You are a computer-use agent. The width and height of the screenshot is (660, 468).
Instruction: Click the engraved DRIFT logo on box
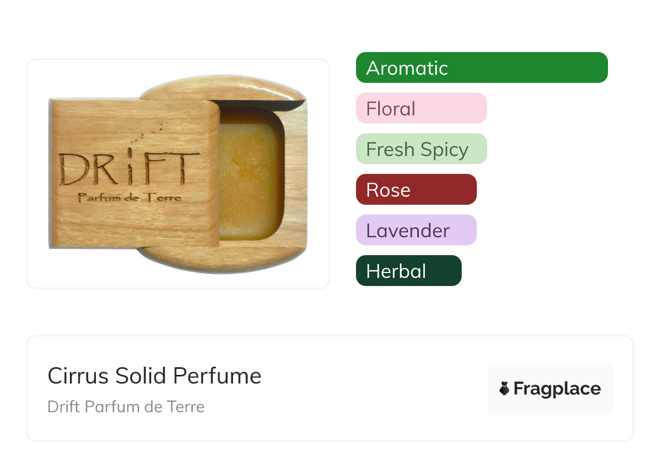129,168
